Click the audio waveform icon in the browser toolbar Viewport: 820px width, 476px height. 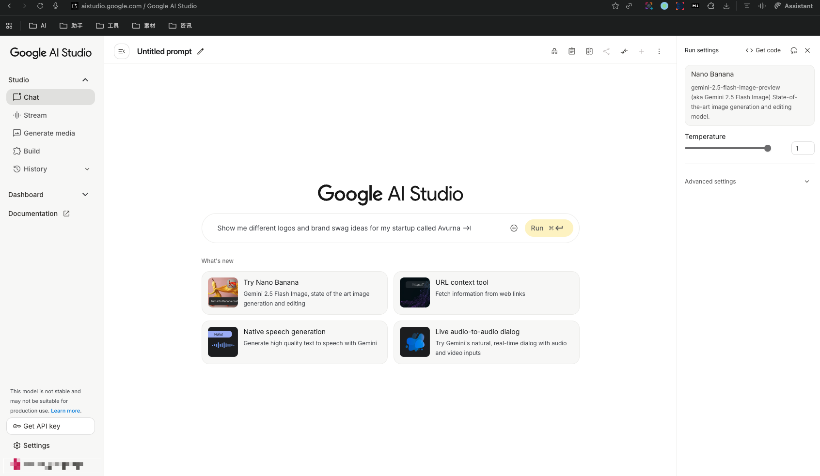tap(762, 6)
